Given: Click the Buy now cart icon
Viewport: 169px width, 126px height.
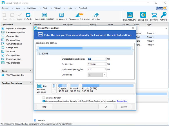Looking at the screenshot, I should [x=154, y=15].
